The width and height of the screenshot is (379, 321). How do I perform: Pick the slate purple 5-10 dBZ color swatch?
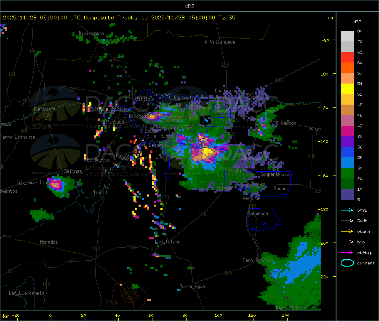click(347, 194)
